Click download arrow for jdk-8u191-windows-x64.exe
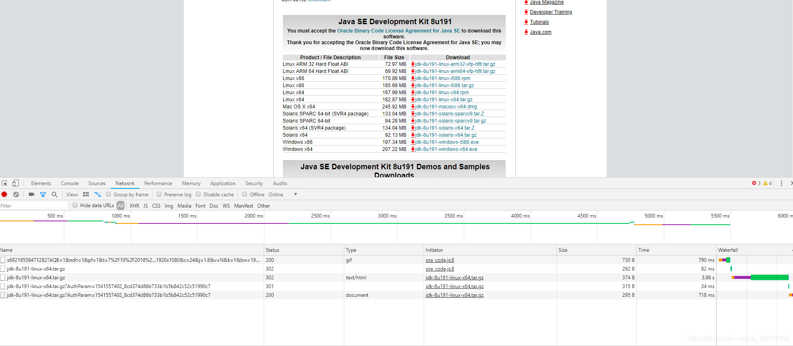 [413, 149]
